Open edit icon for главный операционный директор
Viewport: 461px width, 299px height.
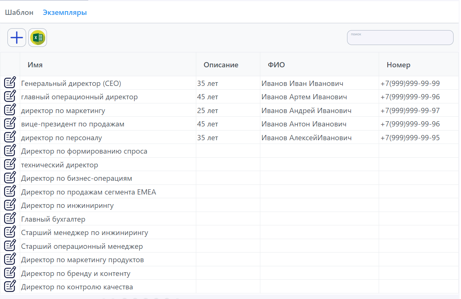pyautogui.click(x=10, y=96)
